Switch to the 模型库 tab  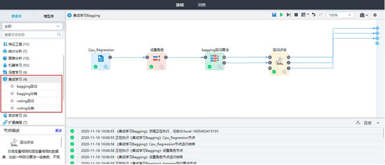pyautogui.click(x=49, y=17)
